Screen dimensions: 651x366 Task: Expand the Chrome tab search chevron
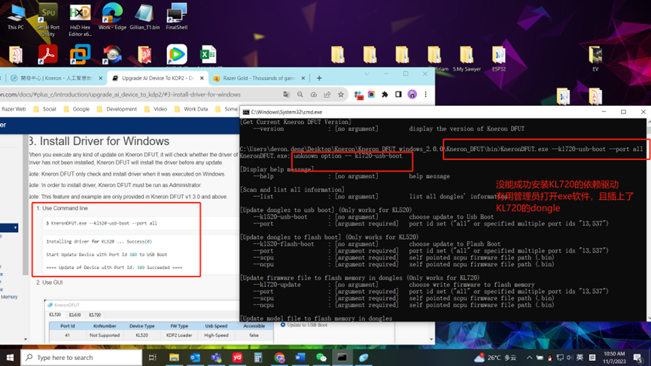click(x=367, y=74)
